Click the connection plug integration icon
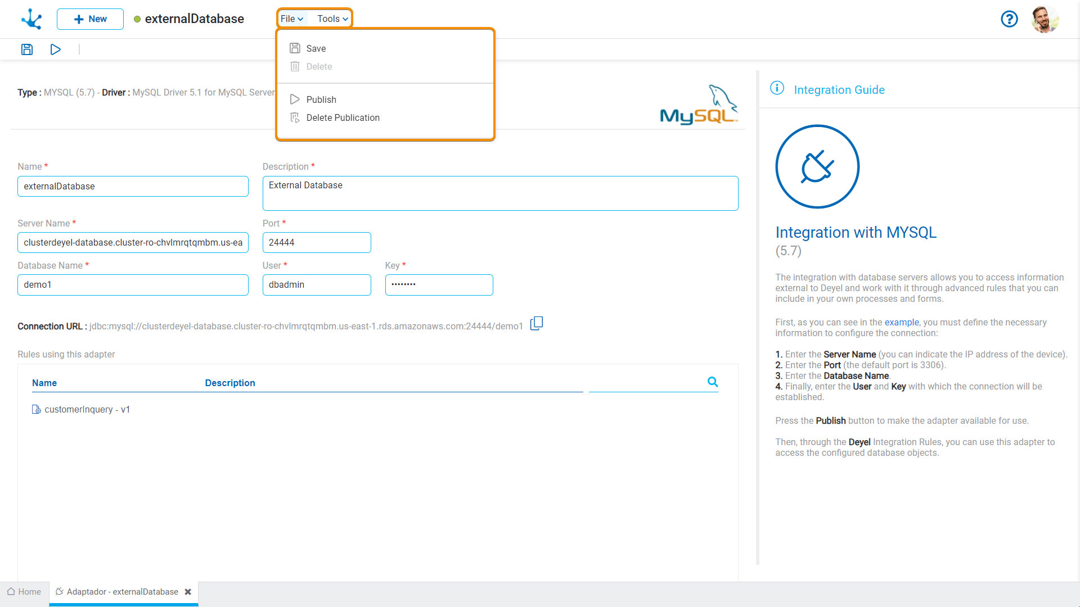The width and height of the screenshot is (1080, 607). [x=816, y=167]
